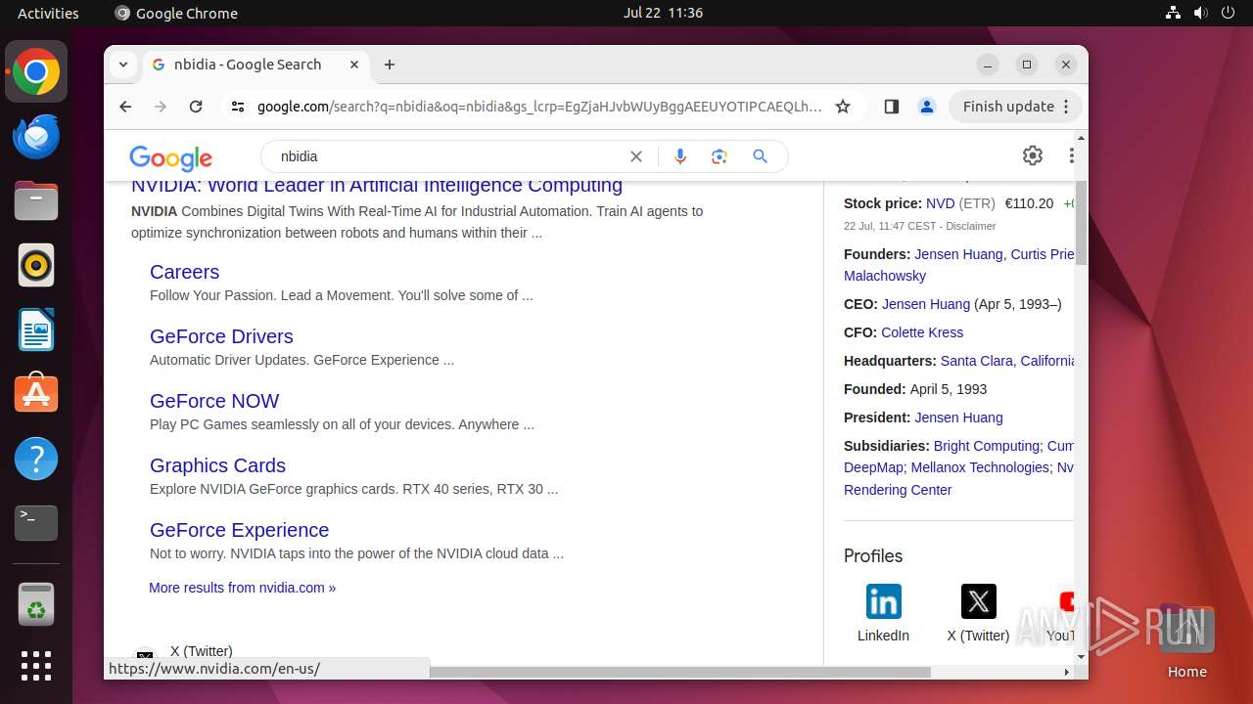Show applications grid in the dock
Image resolution: width=1253 pixels, height=704 pixels.
coord(36,666)
